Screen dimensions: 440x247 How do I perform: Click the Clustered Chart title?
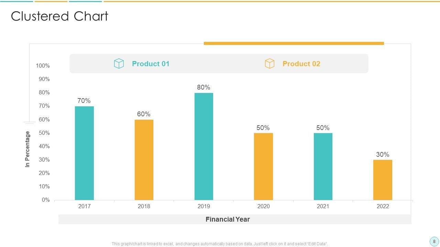(59, 16)
